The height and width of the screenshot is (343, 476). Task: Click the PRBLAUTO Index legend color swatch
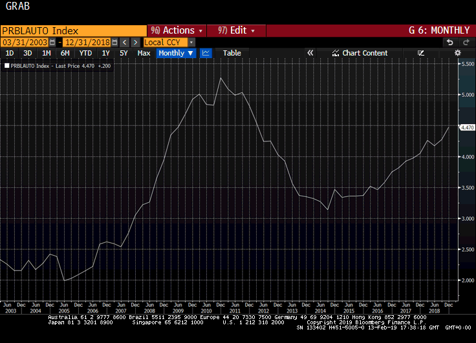7,65
